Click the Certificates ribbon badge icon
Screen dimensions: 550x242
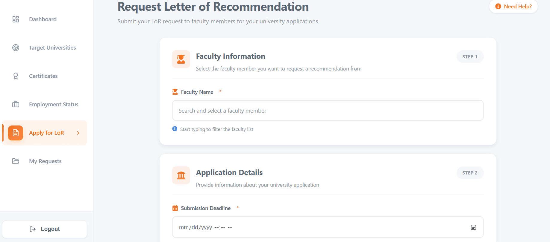tap(16, 76)
